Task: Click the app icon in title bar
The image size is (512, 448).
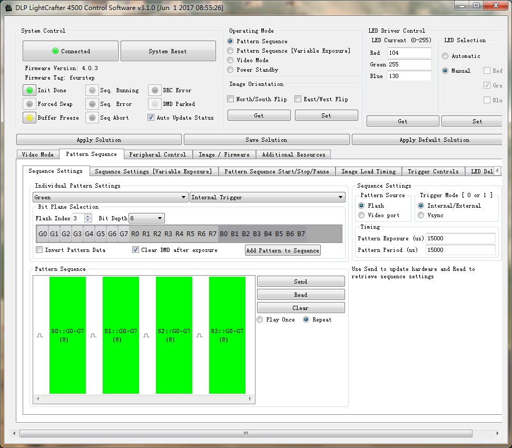Action: coord(9,7)
